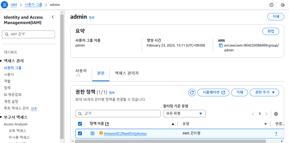The width and height of the screenshot is (289, 143).
Task: Click the creation time February 23, 2025 text
Action: click(176, 45)
